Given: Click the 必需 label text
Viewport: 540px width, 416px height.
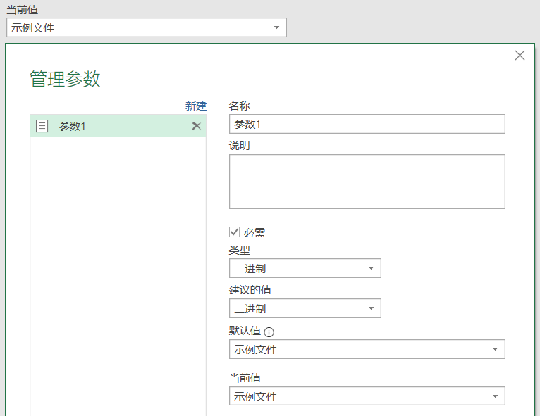Looking at the screenshot, I should tap(254, 233).
